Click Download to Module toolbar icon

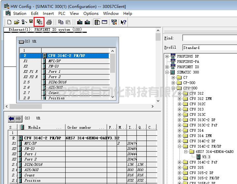click(79, 22)
